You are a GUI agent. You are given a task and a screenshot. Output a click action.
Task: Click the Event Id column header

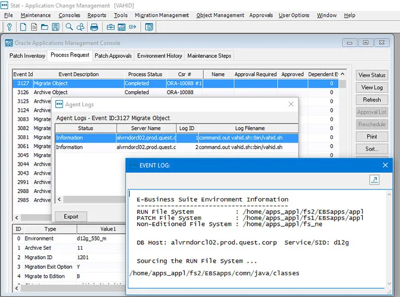click(23, 74)
